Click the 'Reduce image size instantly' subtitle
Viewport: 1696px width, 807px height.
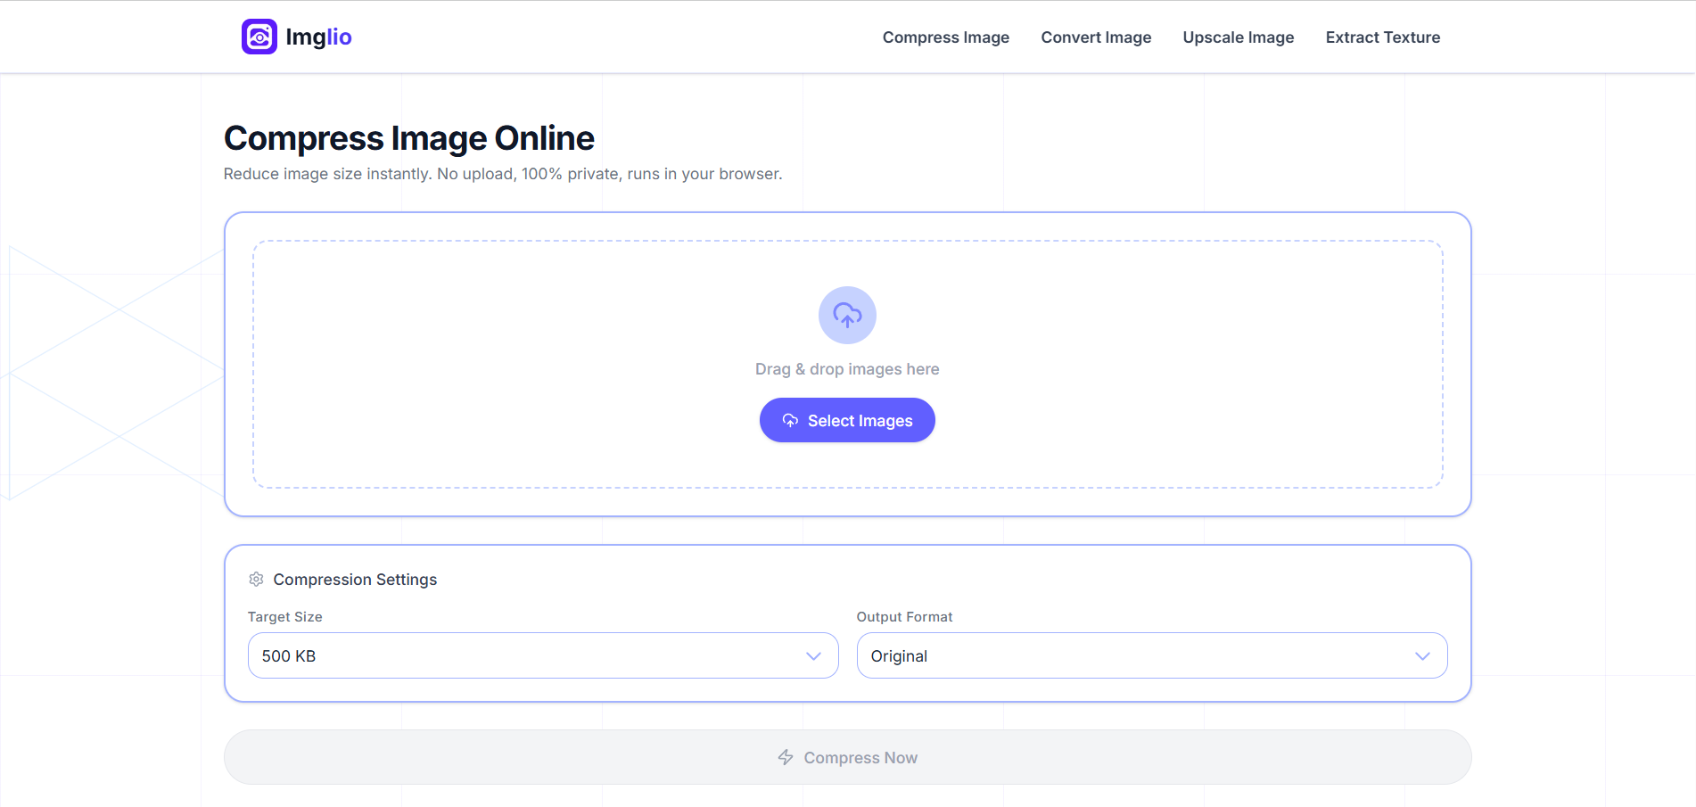[503, 174]
